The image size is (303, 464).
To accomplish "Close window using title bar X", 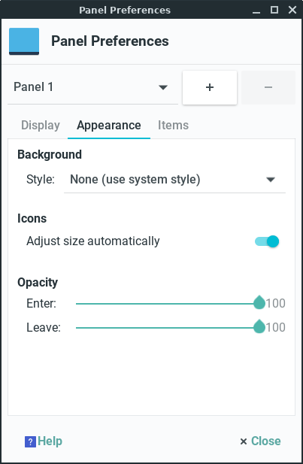I will point(292,10).
